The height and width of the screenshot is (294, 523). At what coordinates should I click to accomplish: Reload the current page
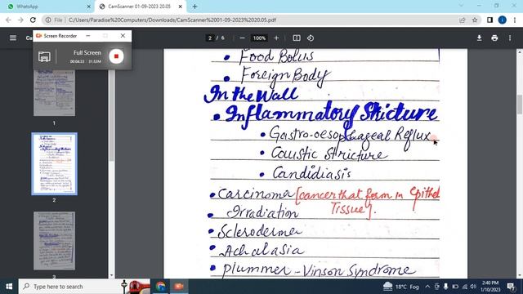tap(33, 20)
